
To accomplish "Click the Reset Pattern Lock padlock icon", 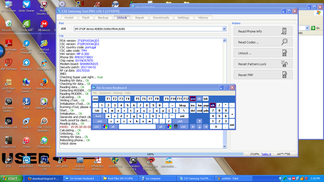I will coord(284,64).
